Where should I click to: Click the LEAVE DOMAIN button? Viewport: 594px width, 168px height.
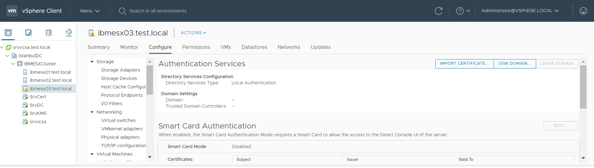click(557, 63)
